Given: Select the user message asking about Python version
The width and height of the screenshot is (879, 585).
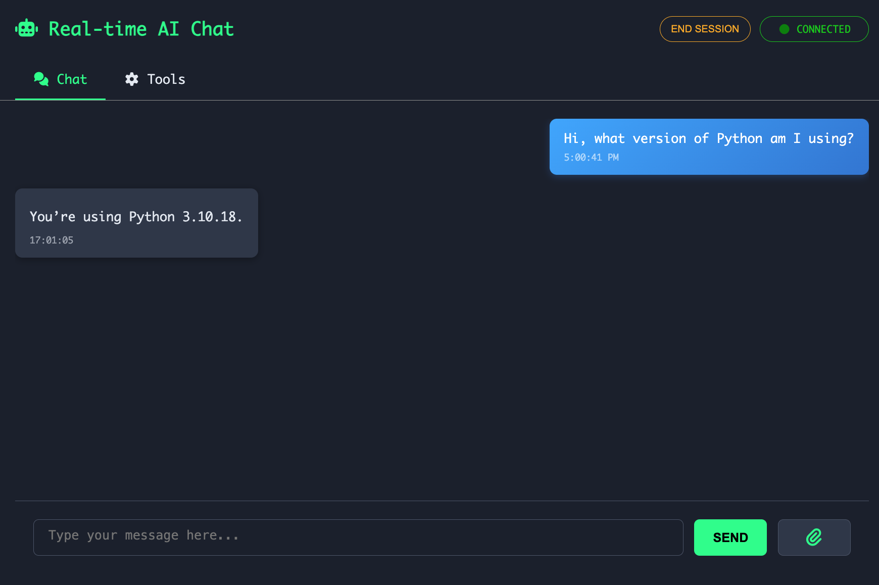Looking at the screenshot, I should [709, 147].
